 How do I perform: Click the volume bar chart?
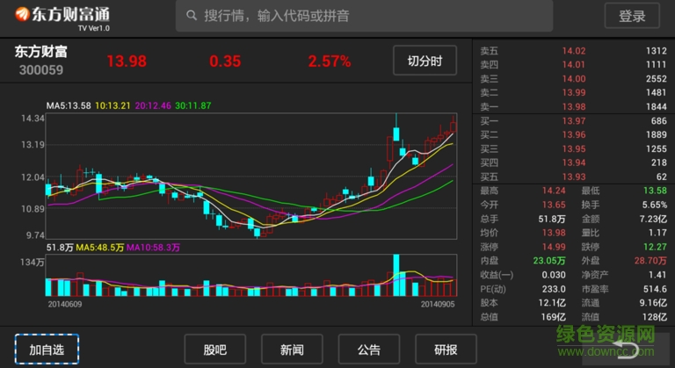point(251,275)
